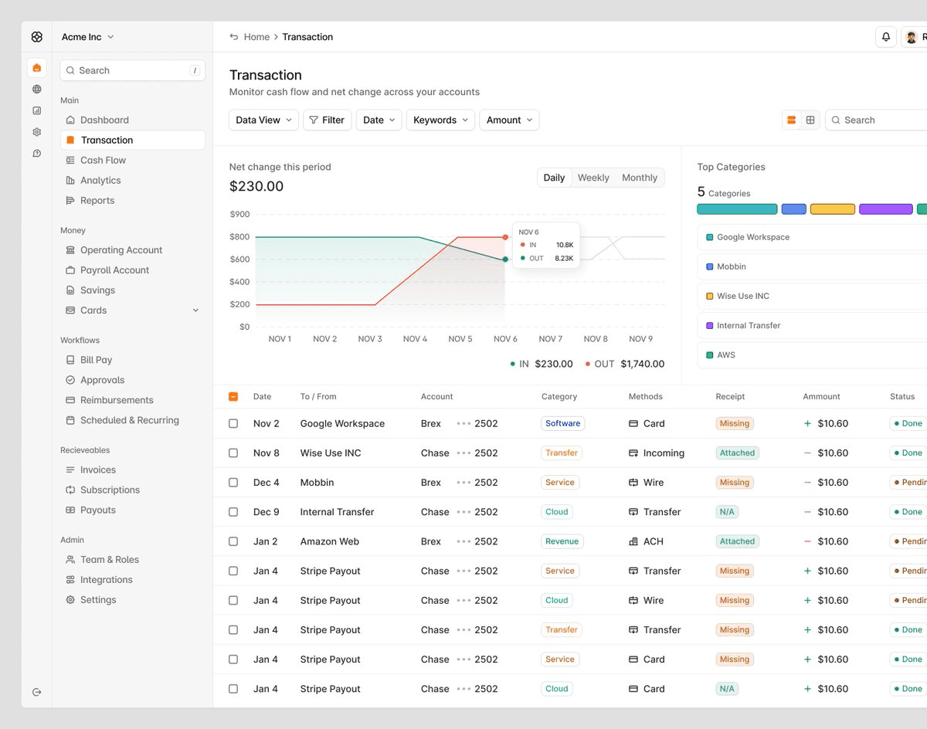Open the Data View dropdown
Image resolution: width=927 pixels, height=729 pixels.
263,120
